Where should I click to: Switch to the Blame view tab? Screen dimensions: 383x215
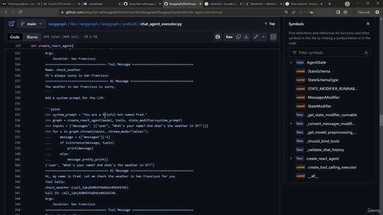tap(32, 37)
